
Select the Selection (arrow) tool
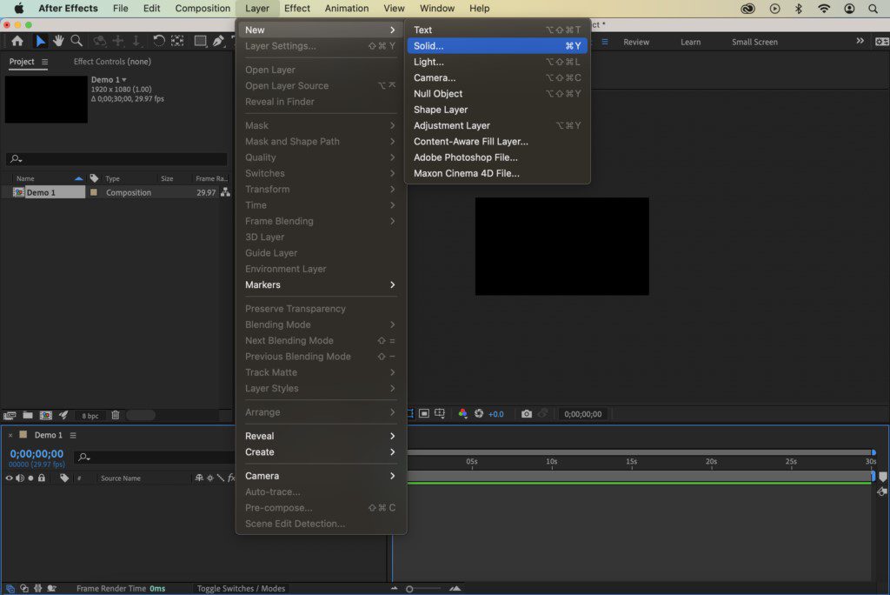(40, 41)
